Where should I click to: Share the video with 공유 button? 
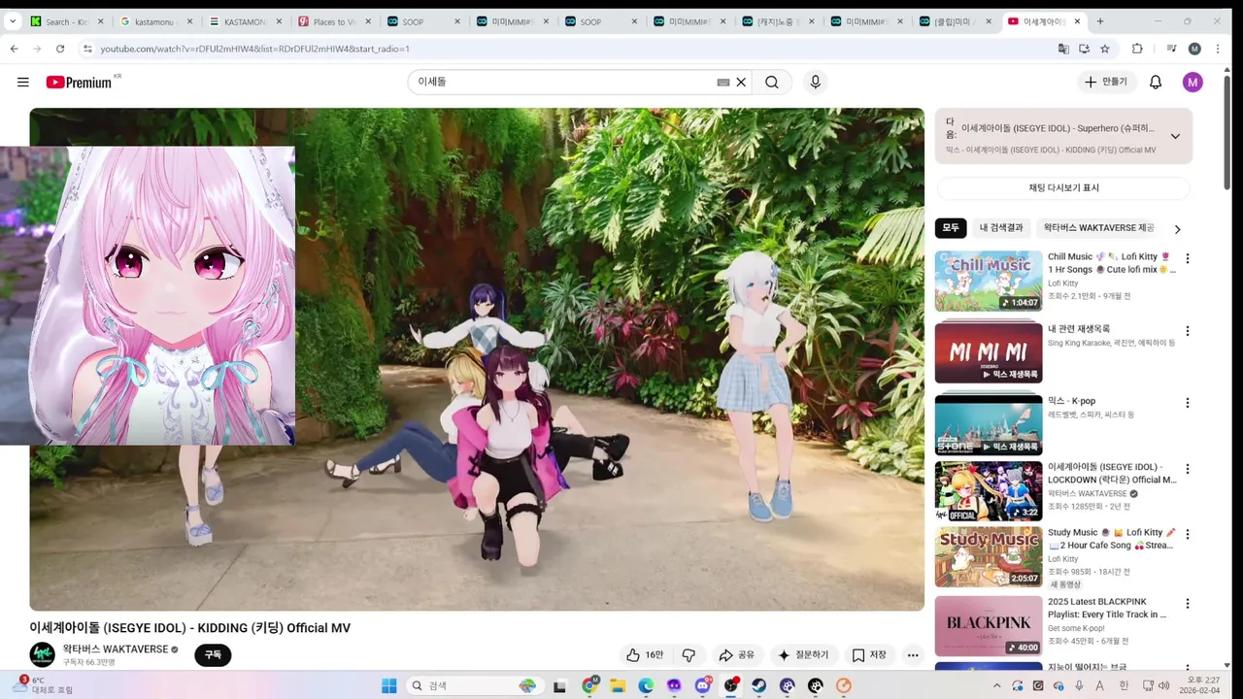point(736,655)
